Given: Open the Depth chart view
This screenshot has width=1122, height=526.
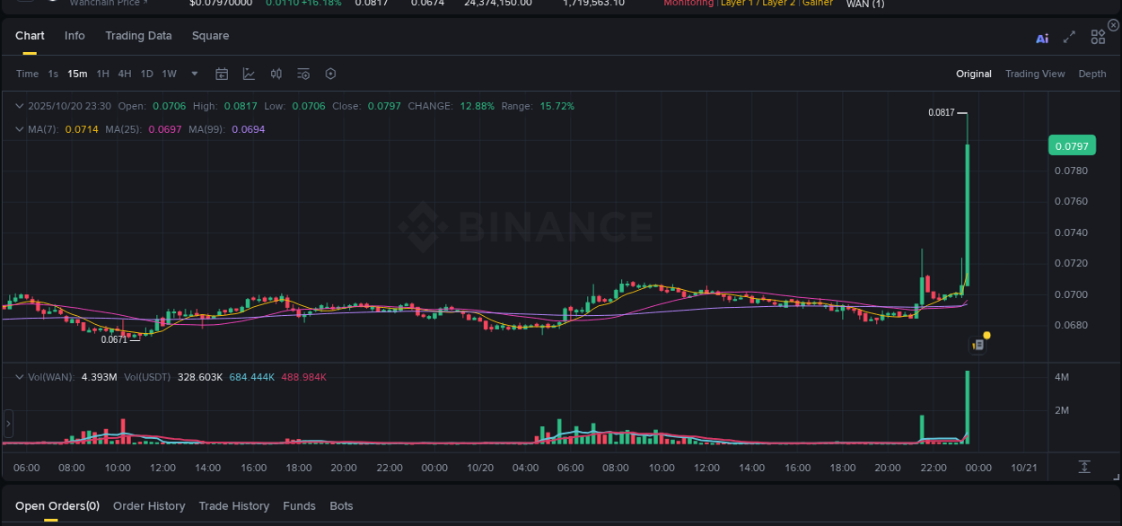Looking at the screenshot, I should pos(1092,74).
